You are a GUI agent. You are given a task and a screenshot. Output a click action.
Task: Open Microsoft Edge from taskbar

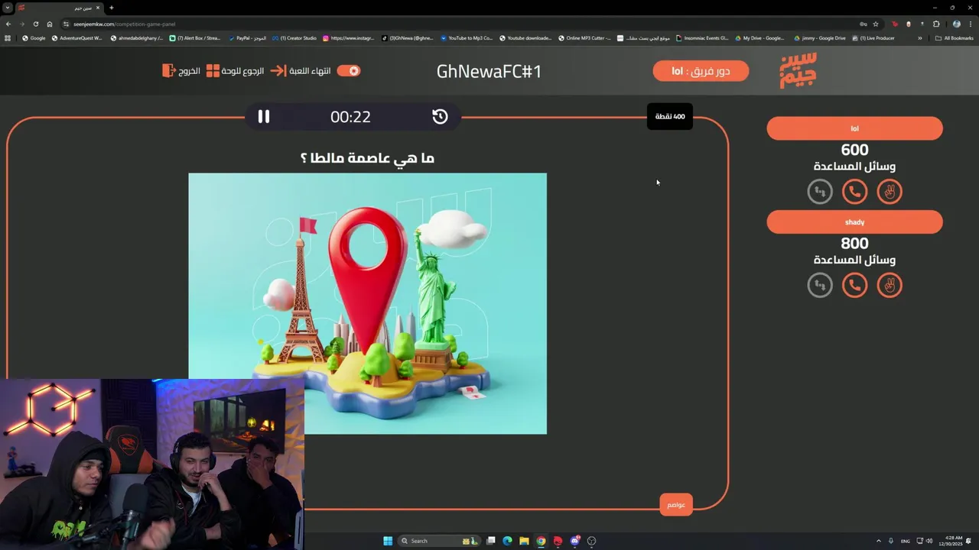tap(507, 541)
